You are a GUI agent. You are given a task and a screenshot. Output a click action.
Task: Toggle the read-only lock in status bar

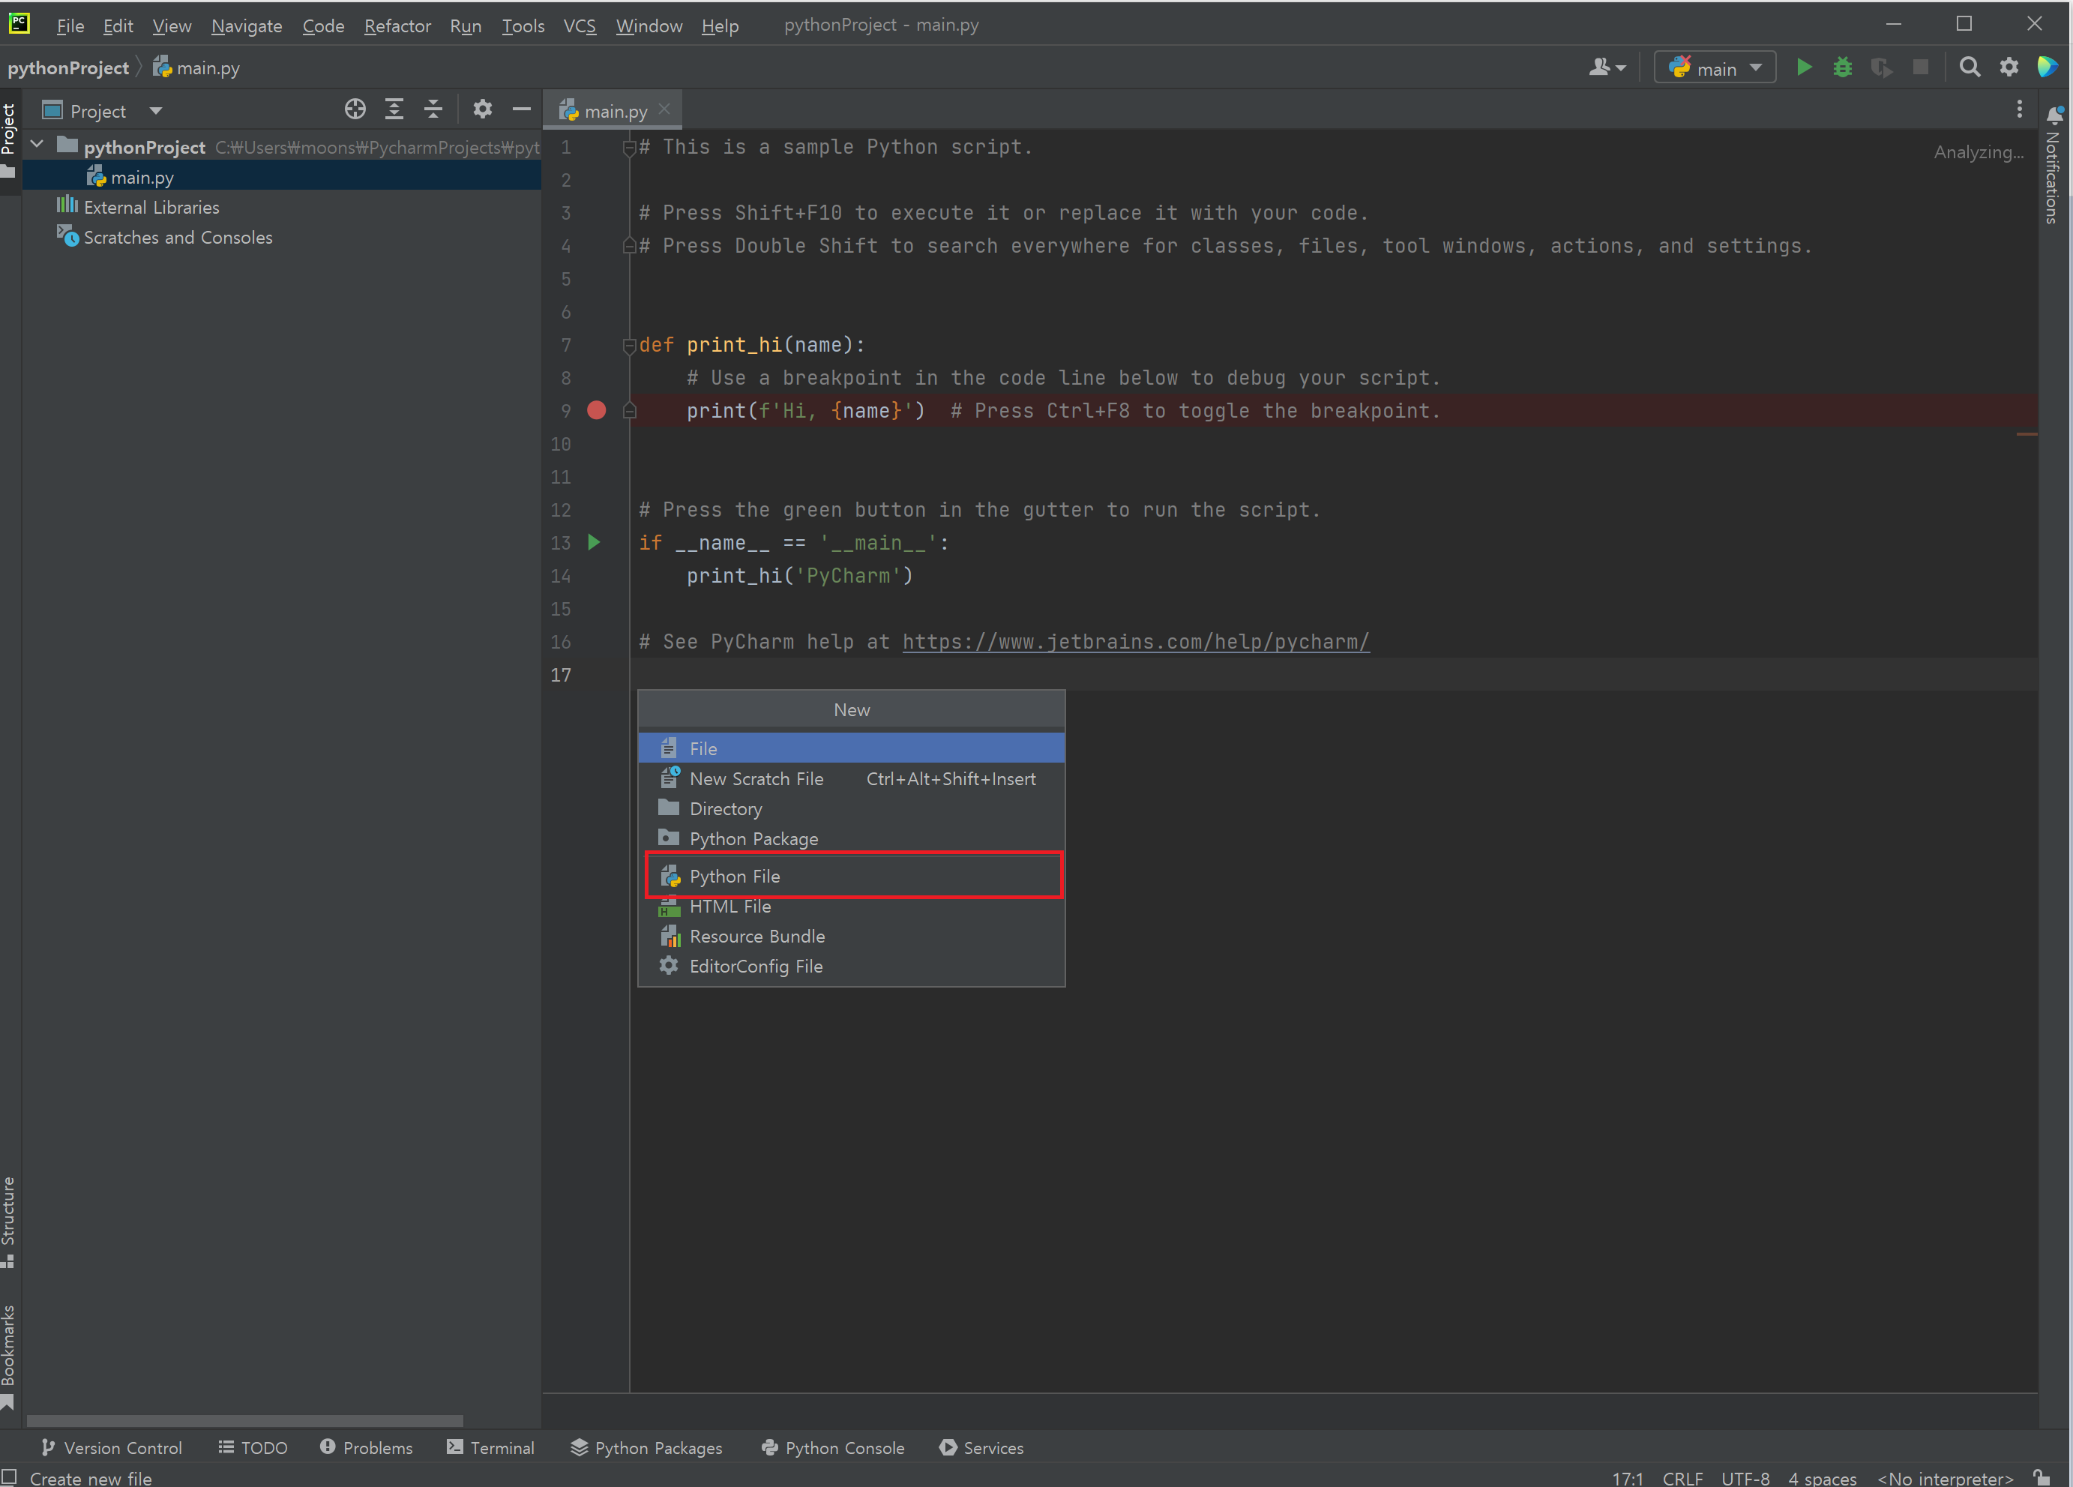tap(2043, 1477)
